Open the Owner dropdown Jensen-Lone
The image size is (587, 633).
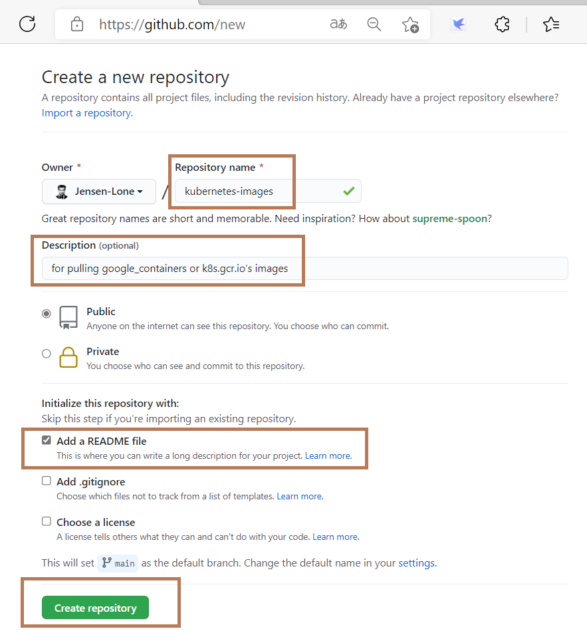99,191
